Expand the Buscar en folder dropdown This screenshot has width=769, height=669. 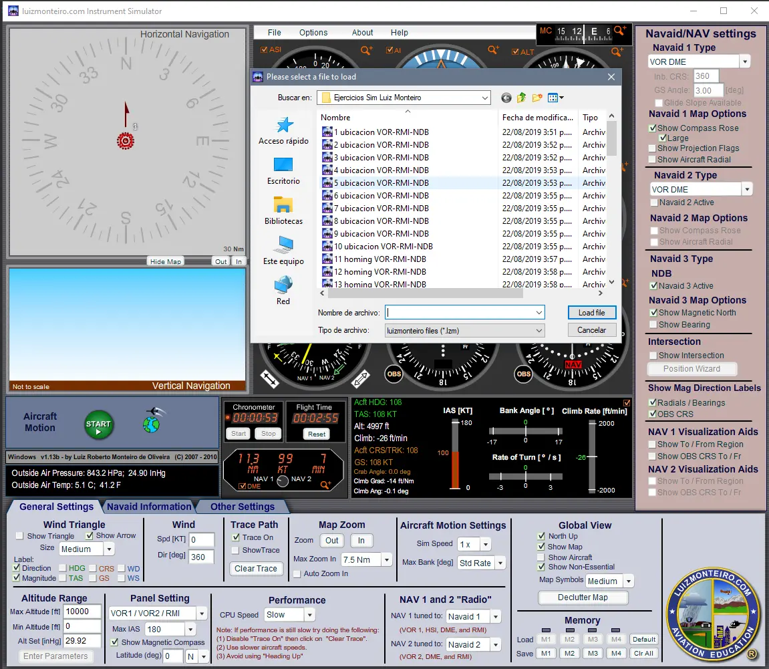[x=484, y=98]
